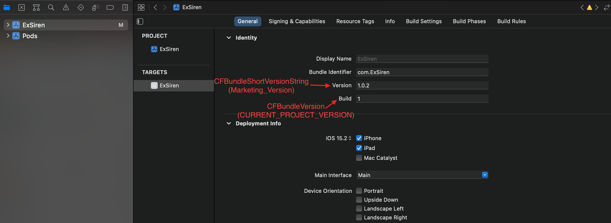Screen dimensions: 611x223
Task: Switch to the General tab
Action: [x=247, y=21]
